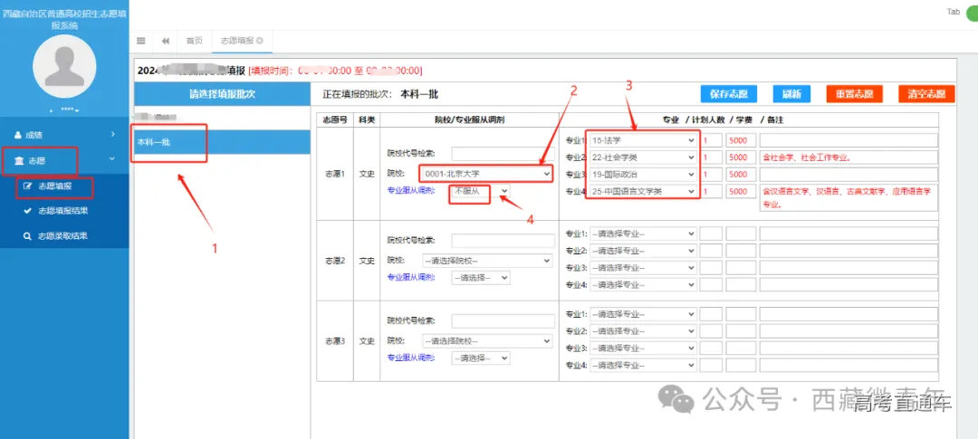This screenshot has width=978, height=439.
Task: Click the double-left rewind tab arrow icon
Action: [x=166, y=41]
